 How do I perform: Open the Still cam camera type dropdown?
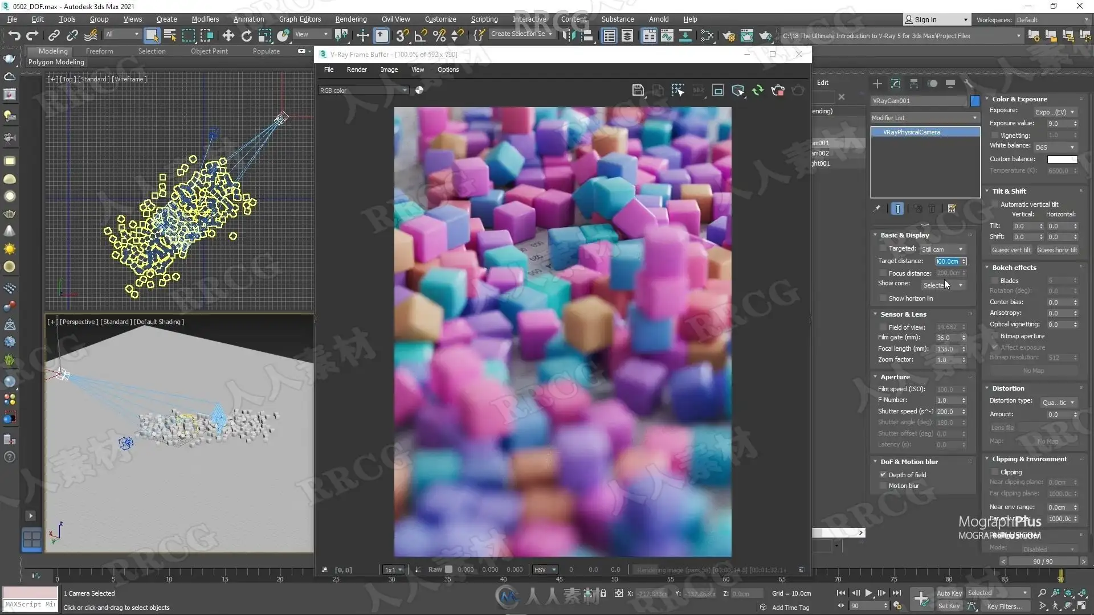[x=942, y=249]
